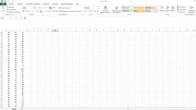Apply the Вывод cell style
This screenshot has height=110, width=196.
[x=150, y=11]
